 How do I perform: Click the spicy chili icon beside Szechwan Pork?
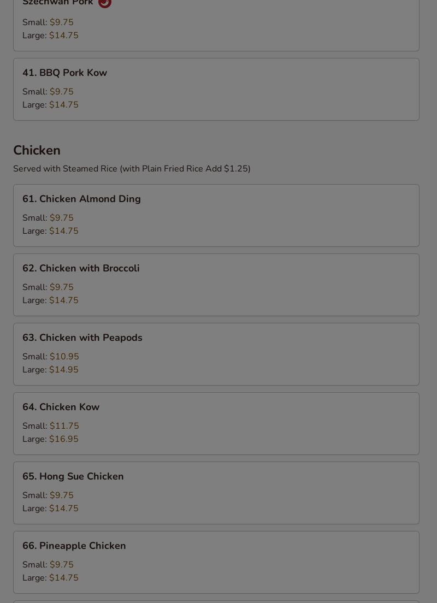point(105,3)
